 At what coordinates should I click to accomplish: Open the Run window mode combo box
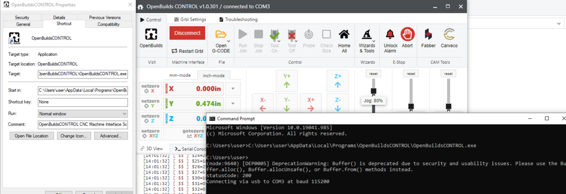[83, 113]
